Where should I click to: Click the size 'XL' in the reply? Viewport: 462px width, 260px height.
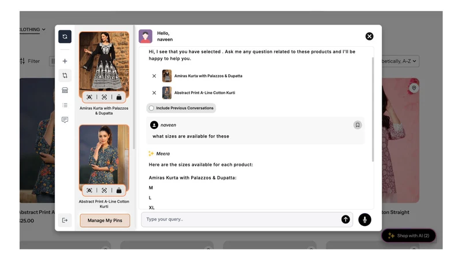pos(151,207)
